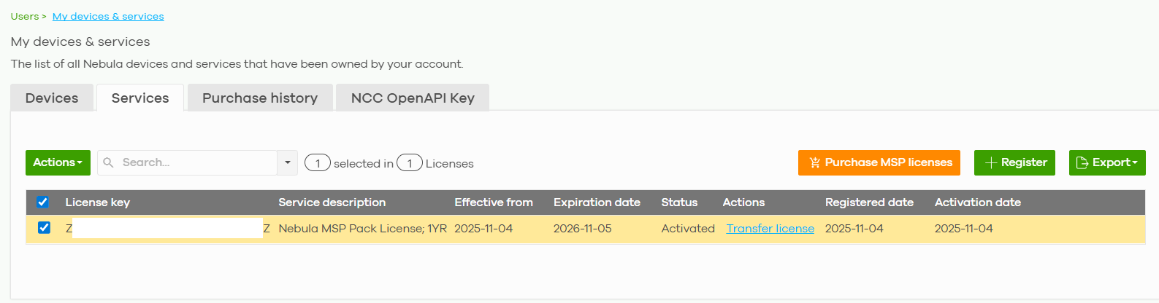Sort by the License key column header
This screenshot has height=303, width=1159.
[98, 202]
